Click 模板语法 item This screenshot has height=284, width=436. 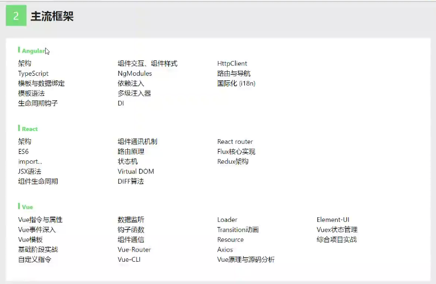click(31, 94)
